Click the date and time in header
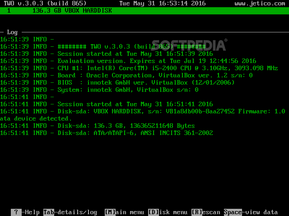This screenshot has height=216, width=289. (163, 4)
